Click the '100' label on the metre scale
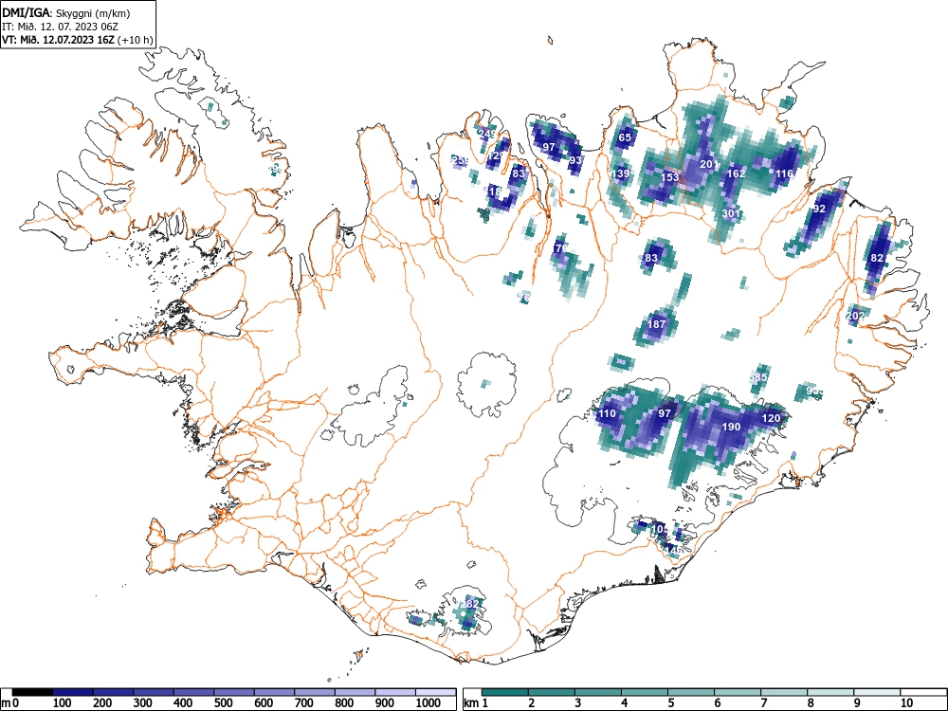The height and width of the screenshot is (711, 948). pos(63,703)
